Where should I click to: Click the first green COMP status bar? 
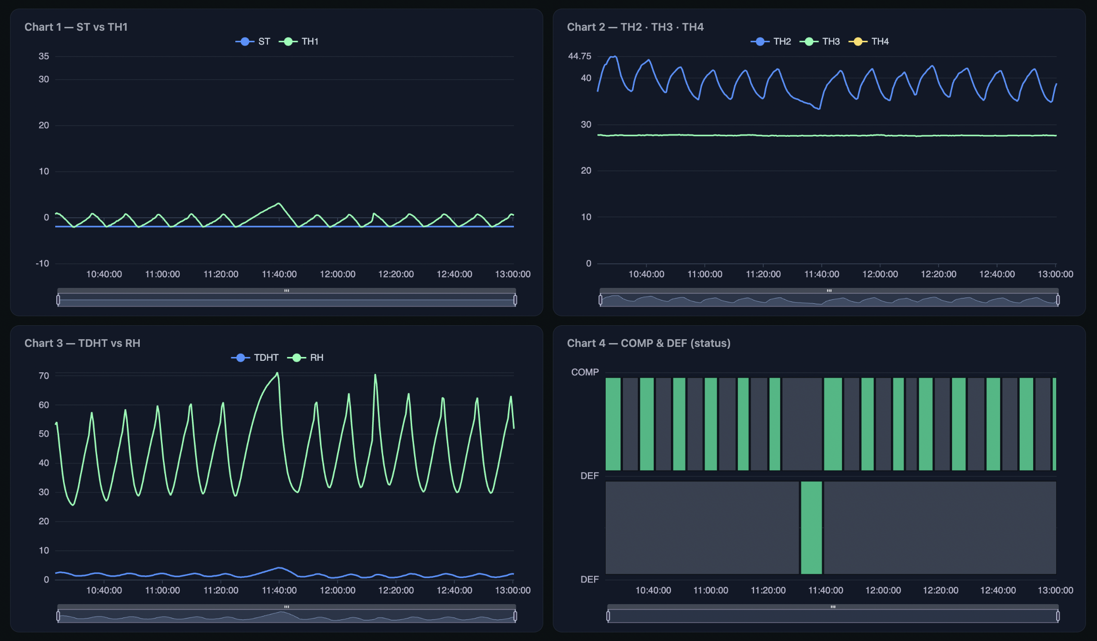coord(612,422)
